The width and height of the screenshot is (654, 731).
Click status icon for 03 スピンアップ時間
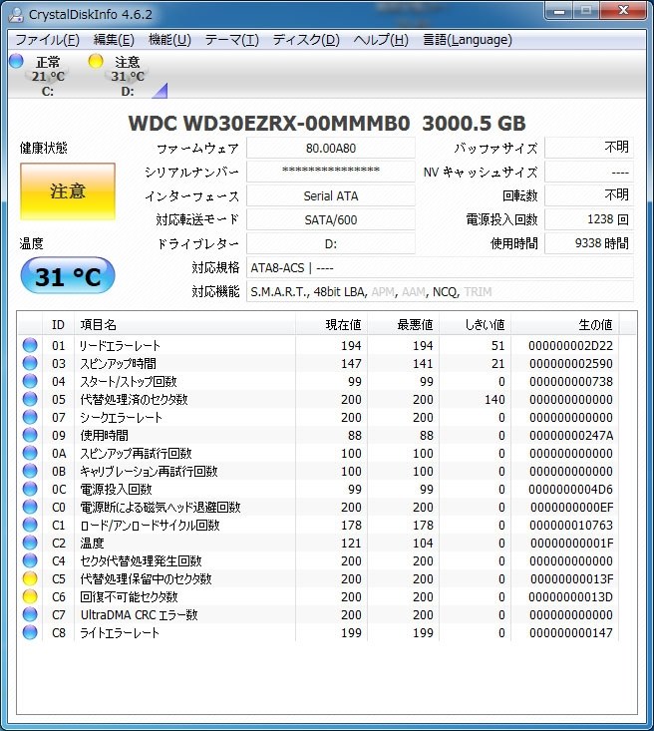tap(30, 363)
